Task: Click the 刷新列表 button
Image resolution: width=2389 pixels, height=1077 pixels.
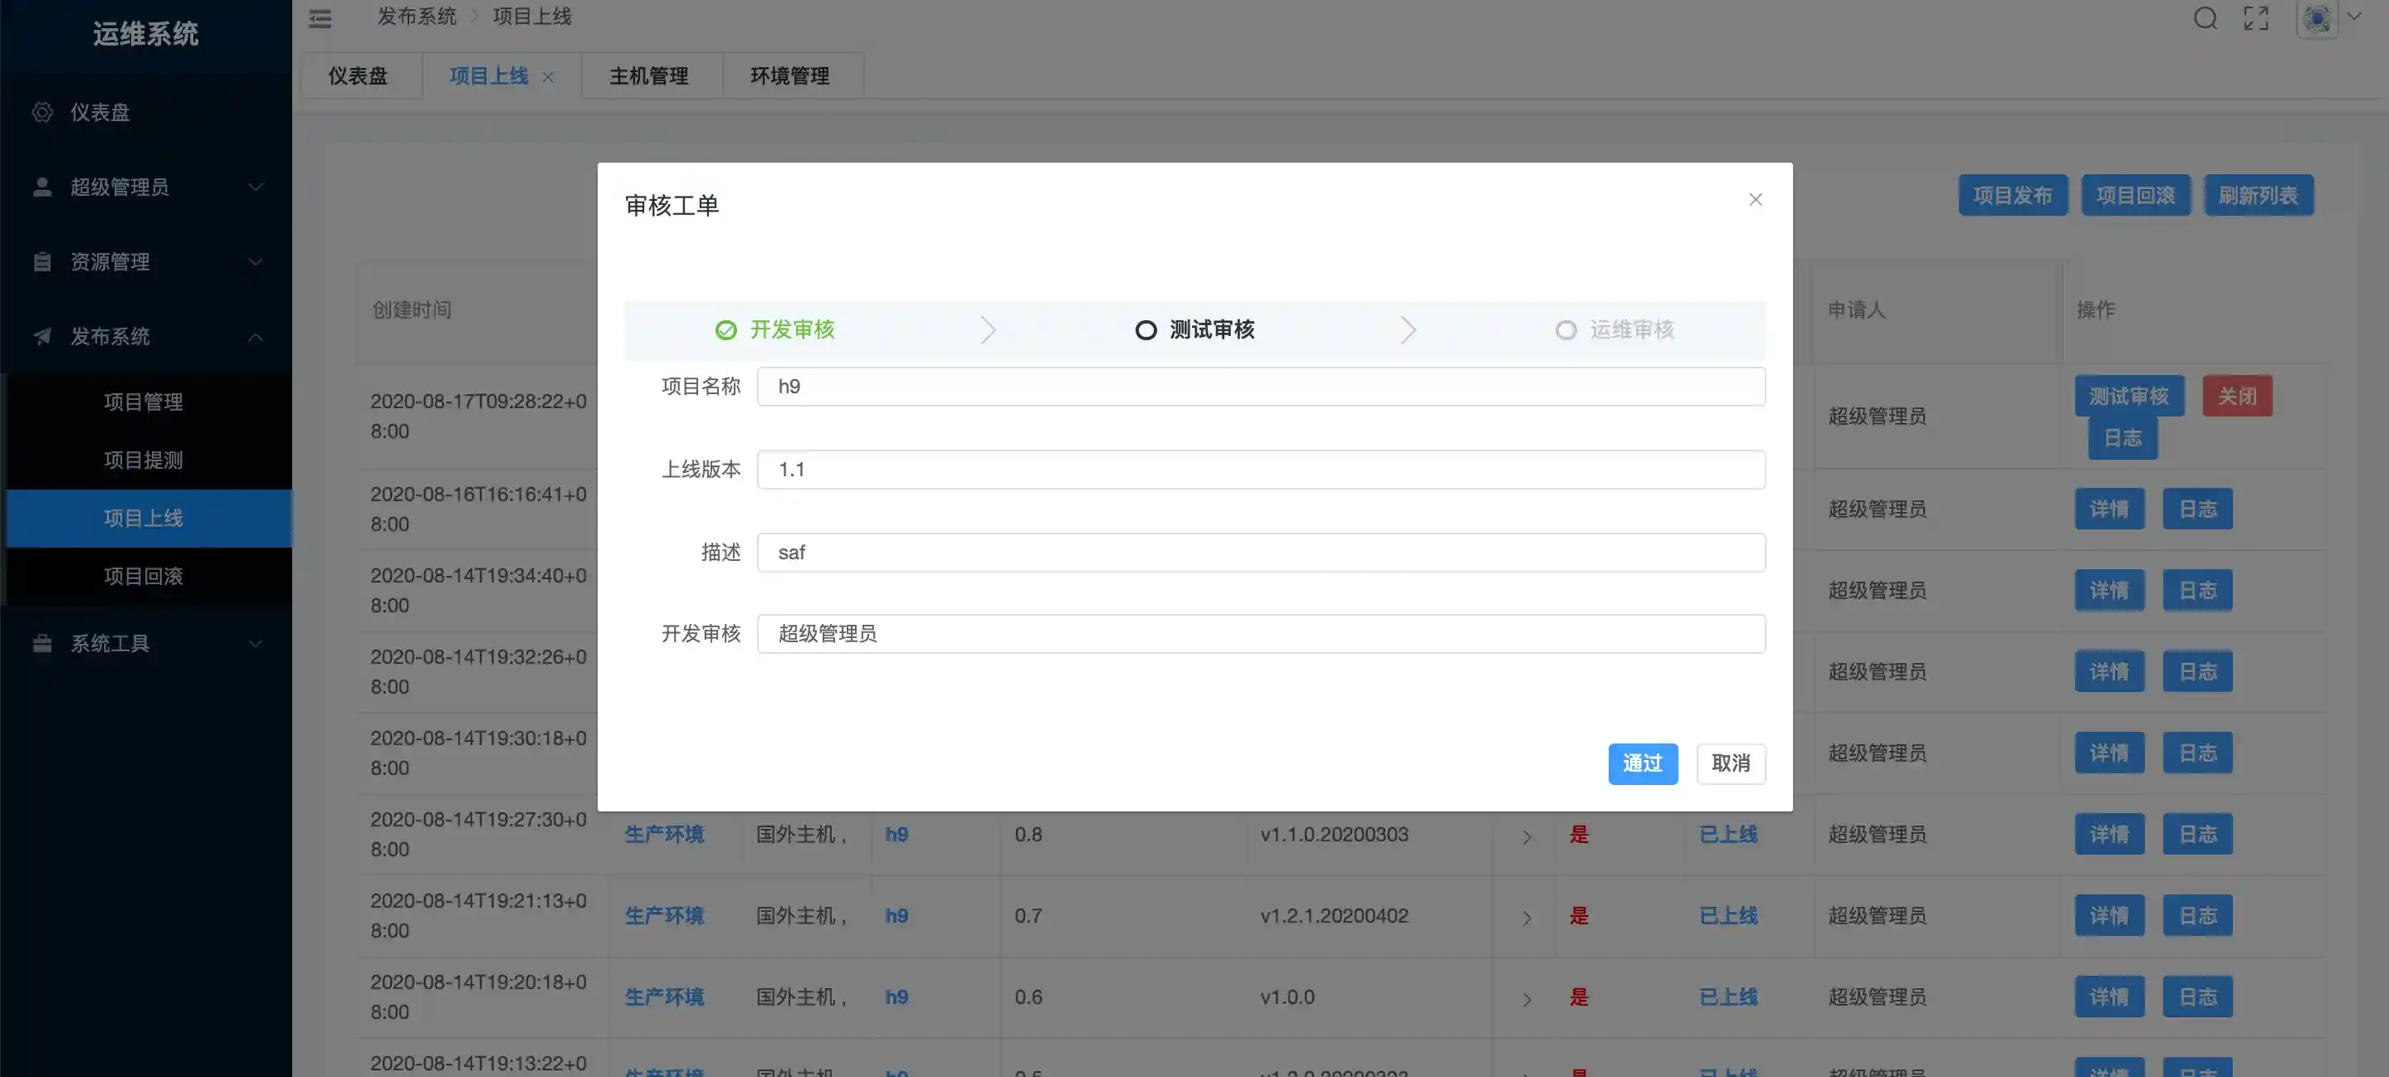Action: point(2258,195)
